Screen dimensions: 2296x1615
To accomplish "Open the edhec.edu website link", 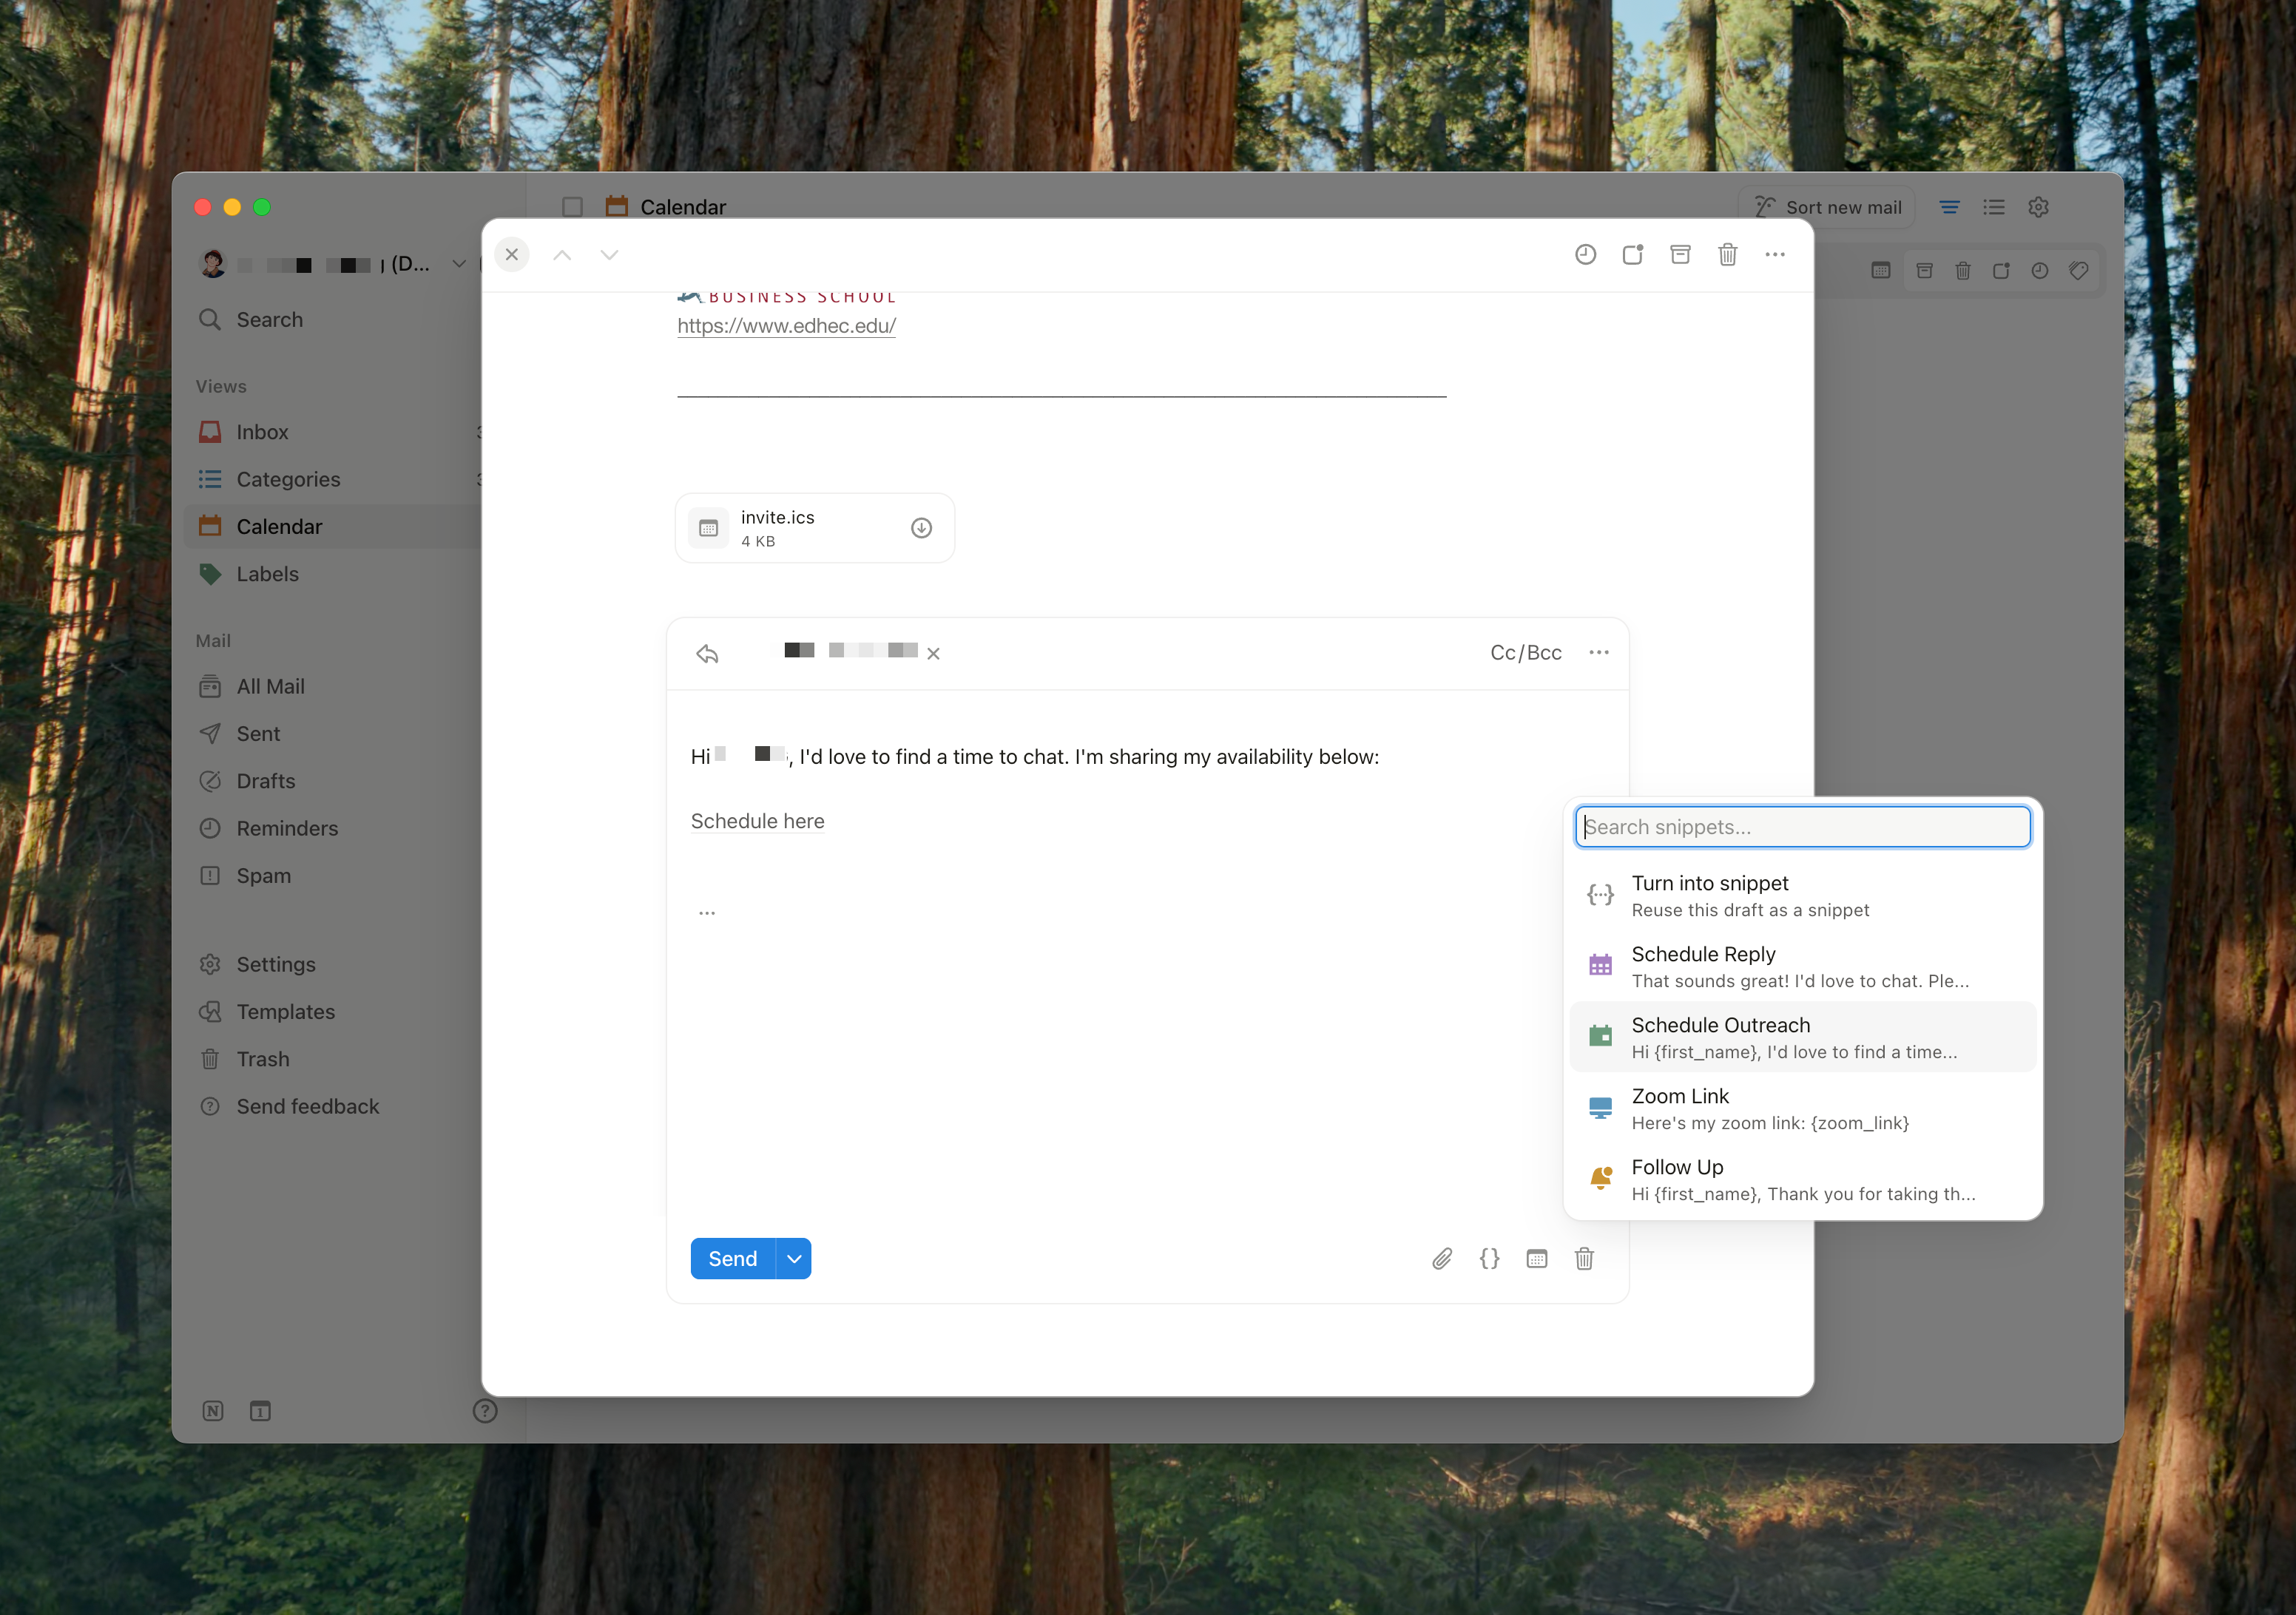I will 786,326.
